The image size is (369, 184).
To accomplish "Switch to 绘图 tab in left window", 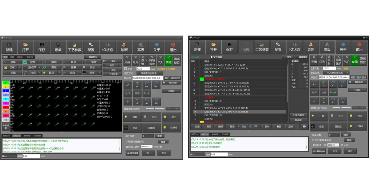I will pos(12,57).
